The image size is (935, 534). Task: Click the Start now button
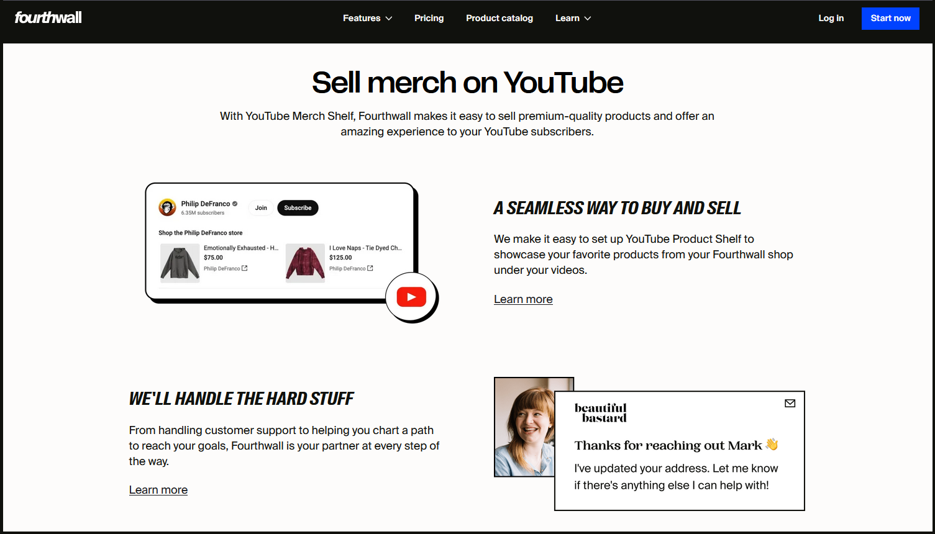pos(890,18)
